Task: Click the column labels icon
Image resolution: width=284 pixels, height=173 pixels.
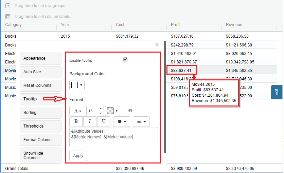Action: (8, 17)
